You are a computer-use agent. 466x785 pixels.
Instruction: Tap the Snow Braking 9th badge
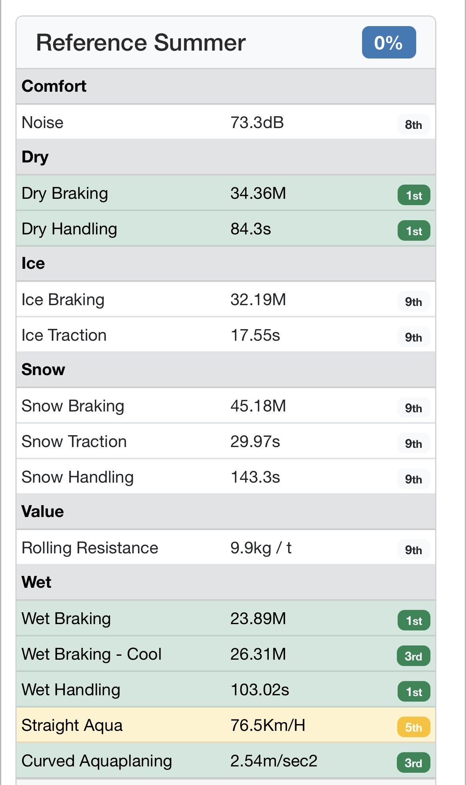(x=413, y=408)
